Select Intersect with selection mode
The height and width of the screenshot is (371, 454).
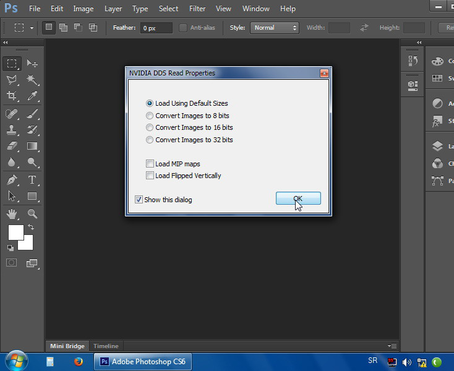[x=93, y=27]
